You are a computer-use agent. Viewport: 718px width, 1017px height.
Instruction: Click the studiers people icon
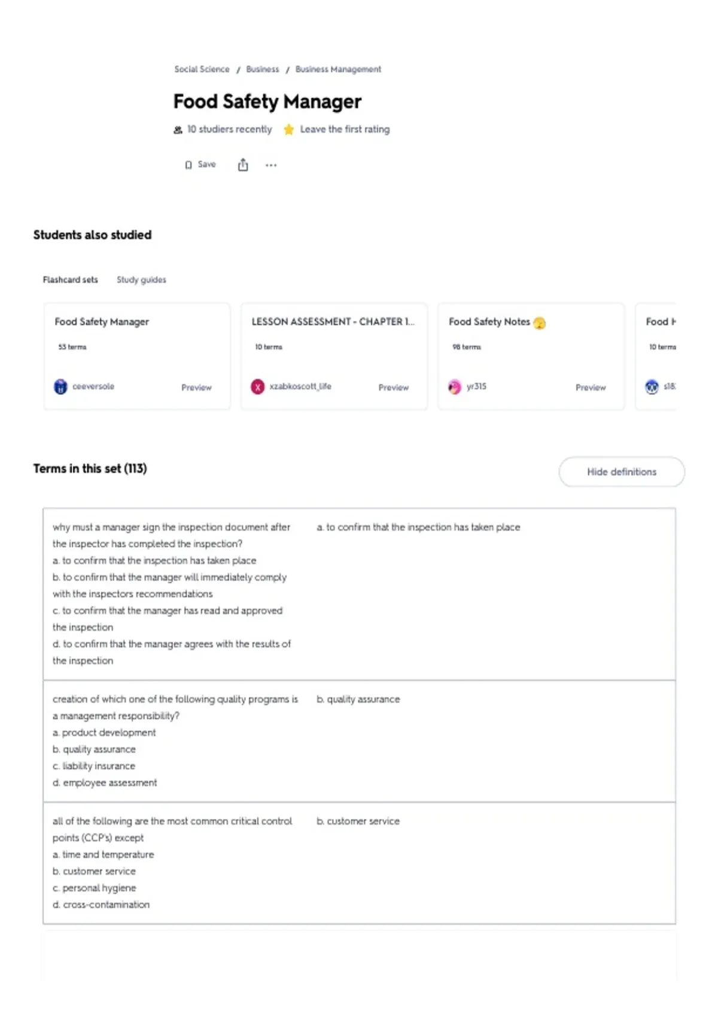178,130
